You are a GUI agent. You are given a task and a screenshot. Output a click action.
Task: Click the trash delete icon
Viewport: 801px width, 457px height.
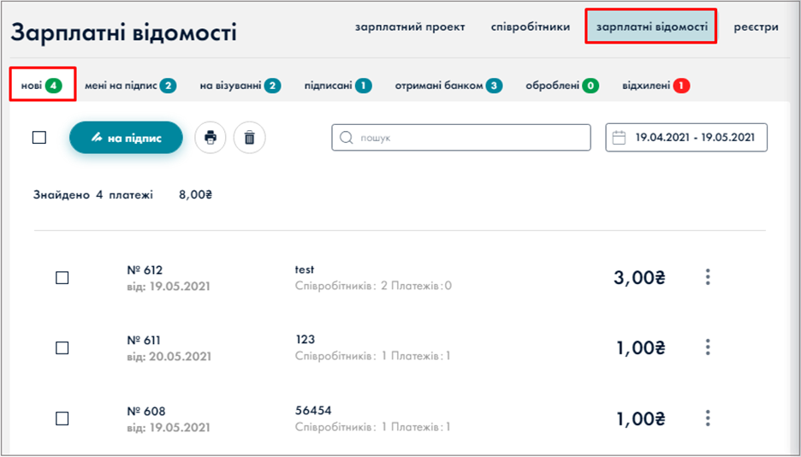pos(250,137)
